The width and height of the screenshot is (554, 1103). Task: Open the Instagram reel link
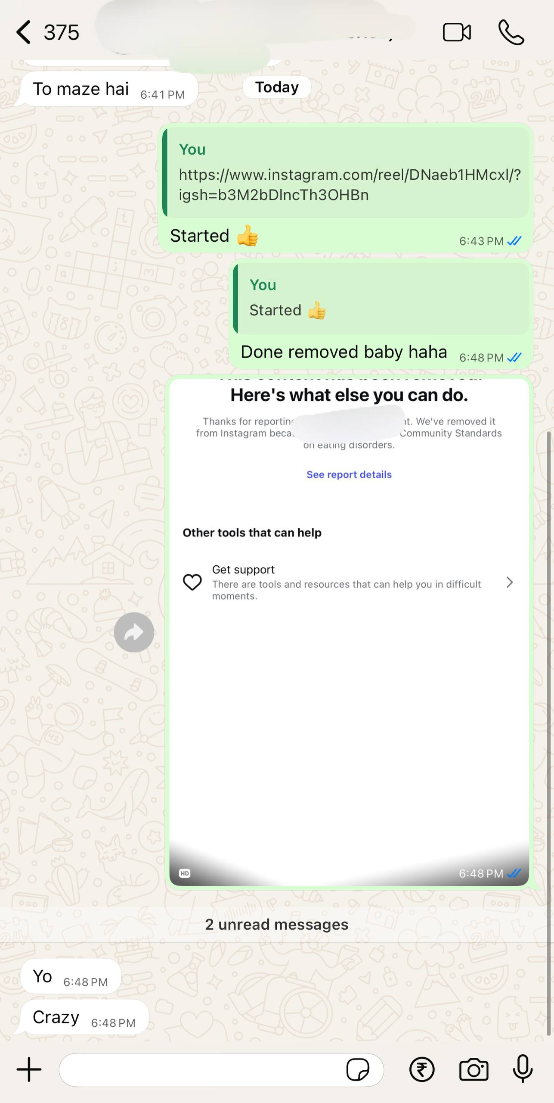pyautogui.click(x=350, y=185)
